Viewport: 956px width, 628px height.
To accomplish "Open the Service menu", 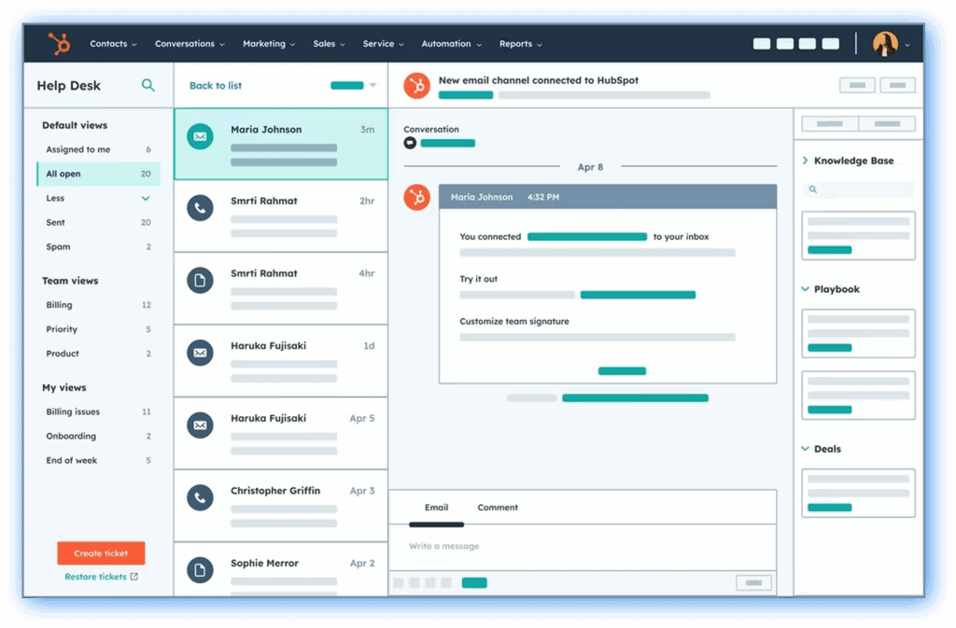I will click(384, 44).
